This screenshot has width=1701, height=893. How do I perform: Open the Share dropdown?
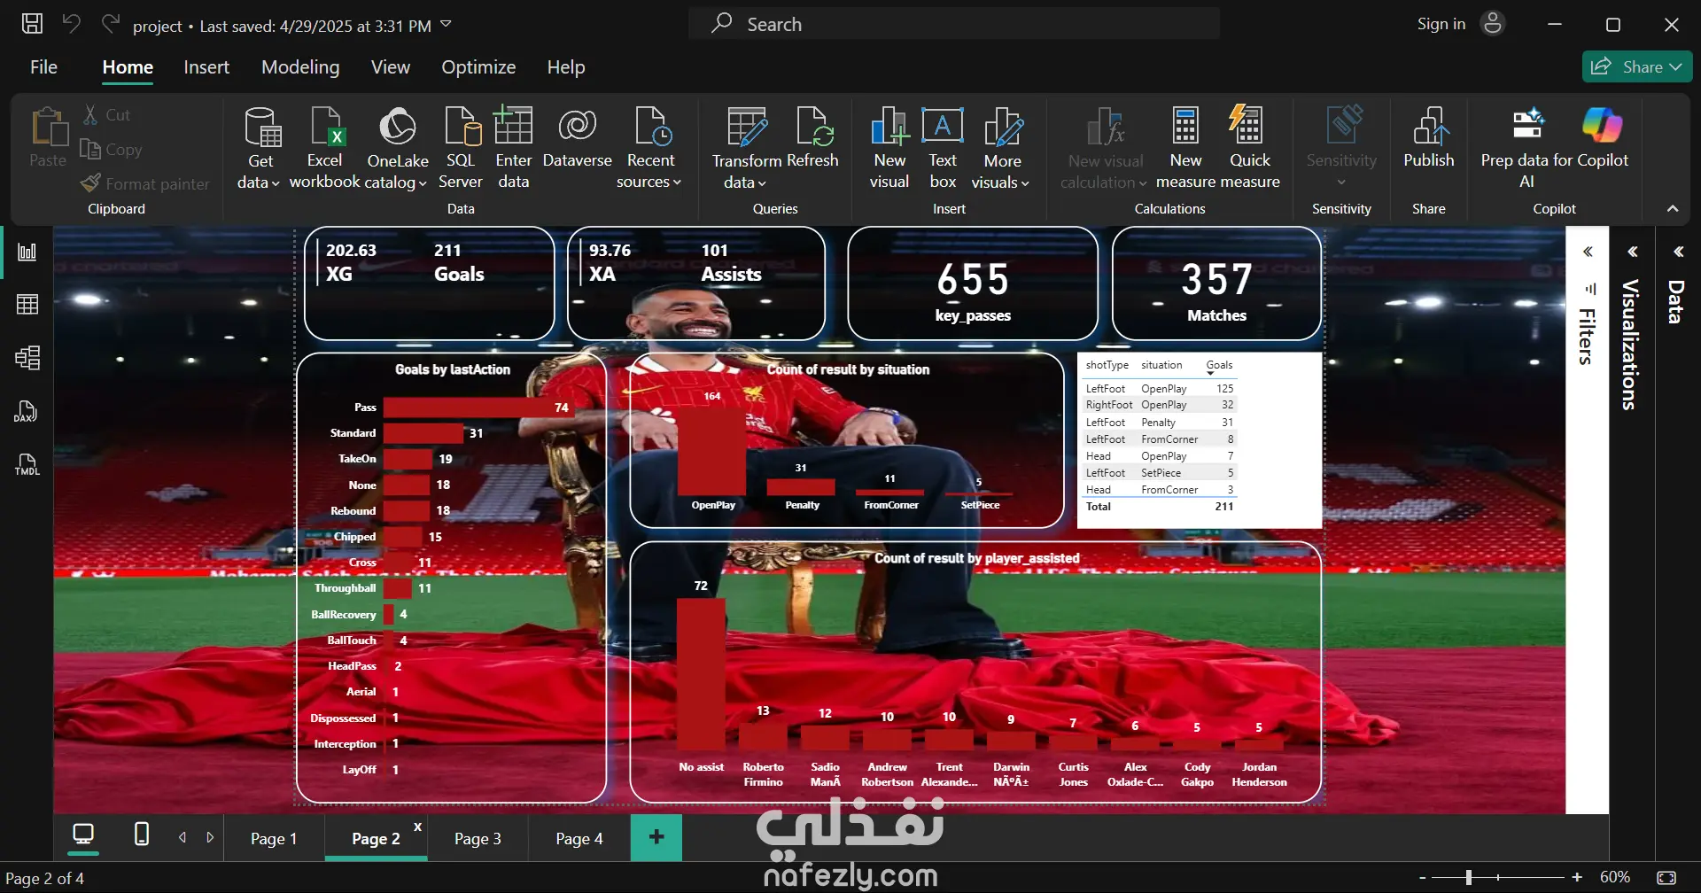coord(1637,67)
